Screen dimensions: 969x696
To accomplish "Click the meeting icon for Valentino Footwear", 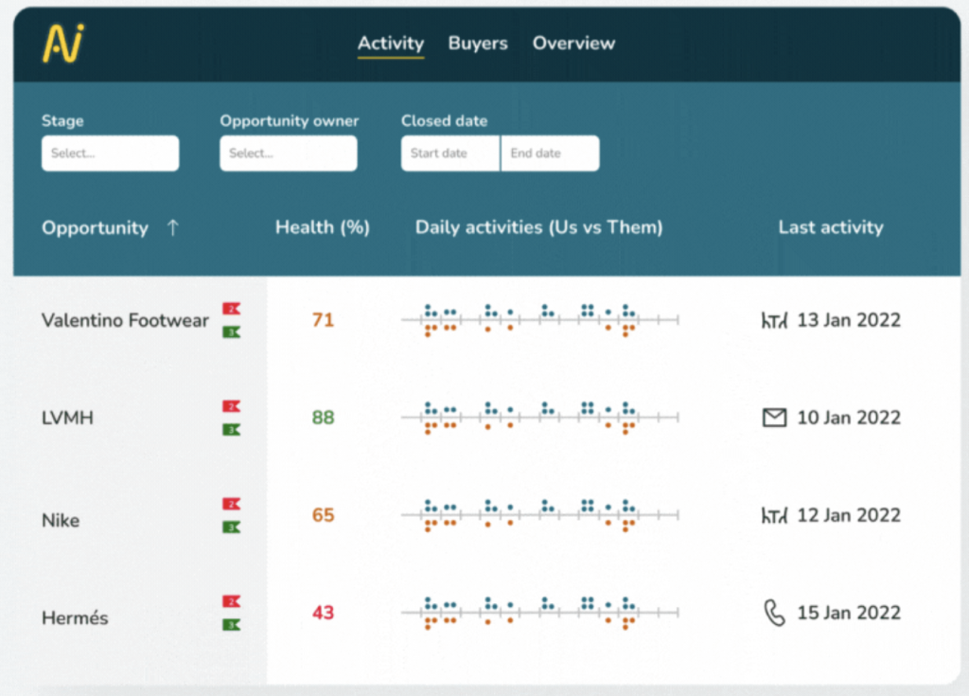I will (774, 320).
